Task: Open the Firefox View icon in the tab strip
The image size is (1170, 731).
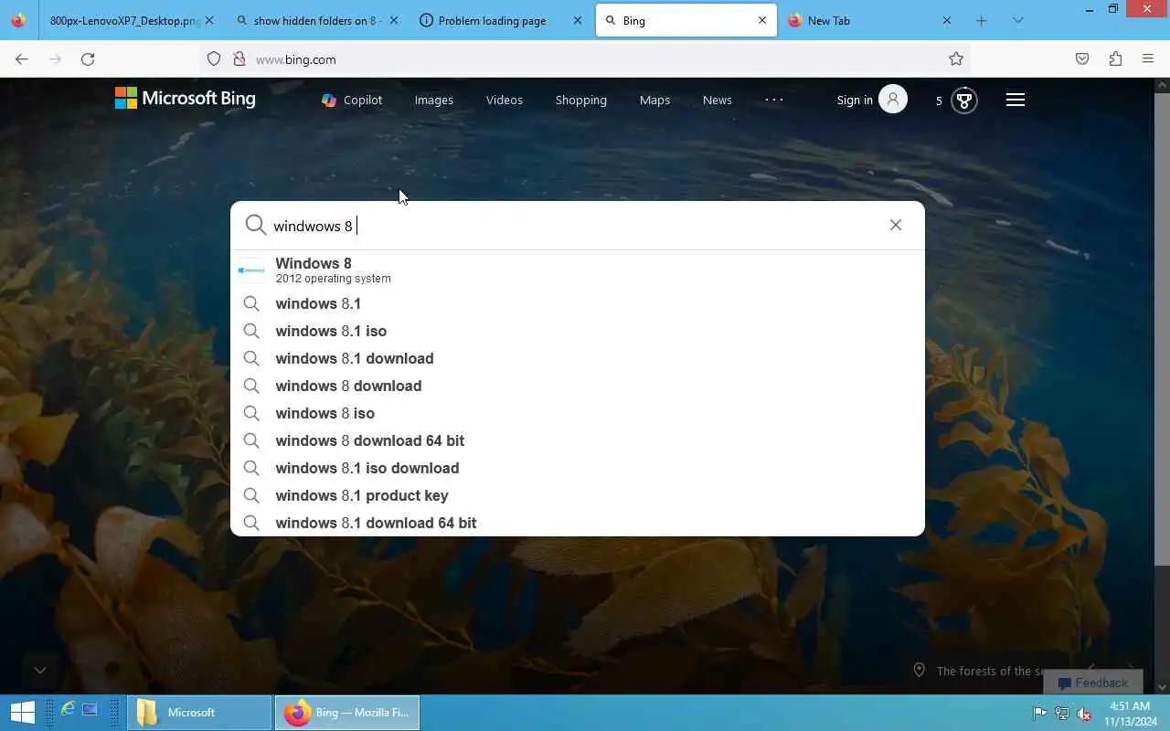Action: pyautogui.click(x=18, y=20)
